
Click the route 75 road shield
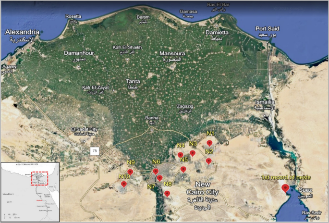pos(95,151)
